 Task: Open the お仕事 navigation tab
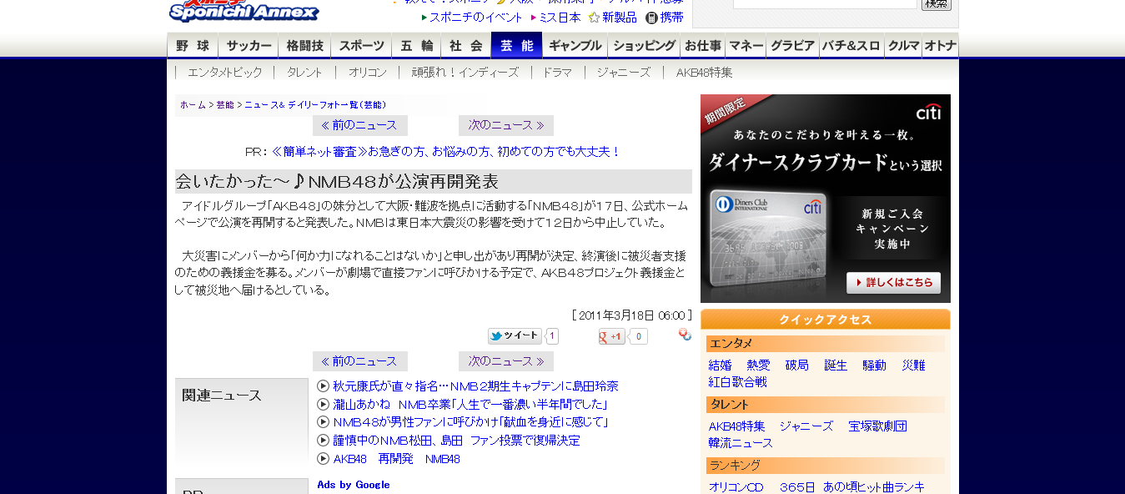[702, 46]
